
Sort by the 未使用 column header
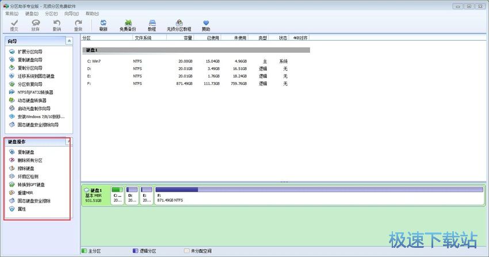(235, 38)
